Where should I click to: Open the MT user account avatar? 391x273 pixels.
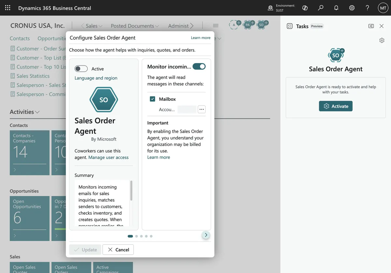[x=383, y=8]
